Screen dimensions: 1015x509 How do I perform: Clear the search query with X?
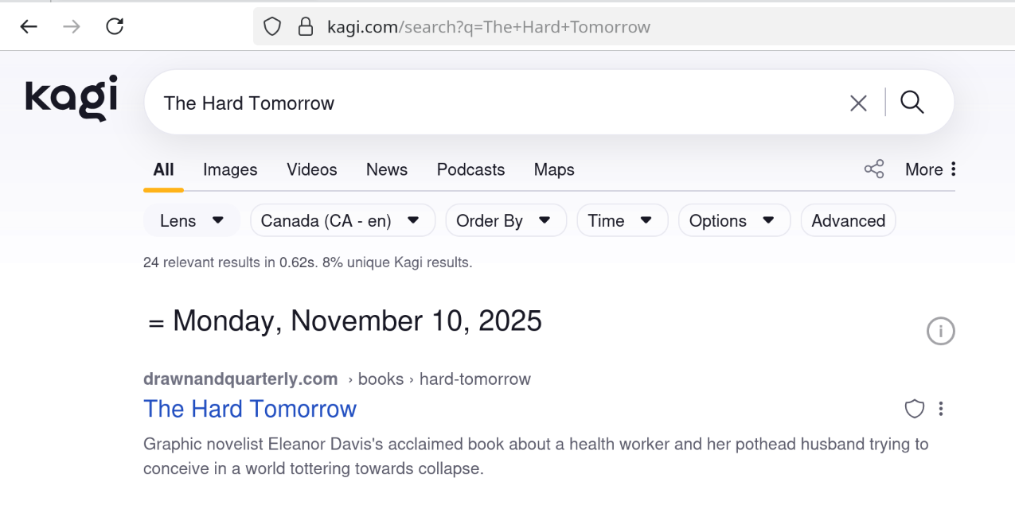point(858,103)
